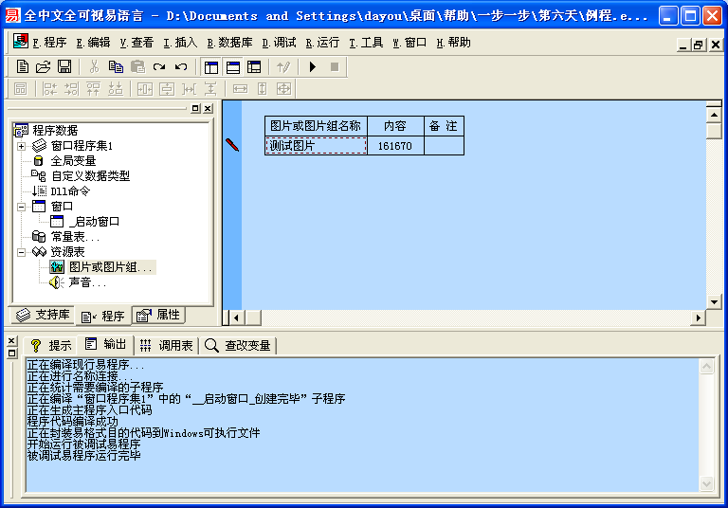This screenshot has height=508, width=728.
Task: Click the Undo arrow icon
Action: [x=181, y=67]
